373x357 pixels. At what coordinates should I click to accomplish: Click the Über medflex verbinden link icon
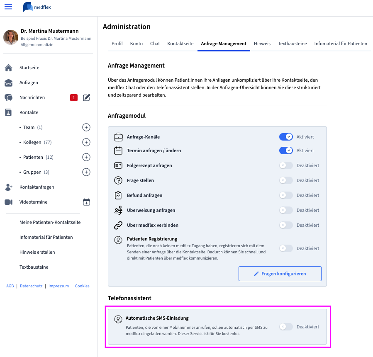pyautogui.click(x=118, y=225)
